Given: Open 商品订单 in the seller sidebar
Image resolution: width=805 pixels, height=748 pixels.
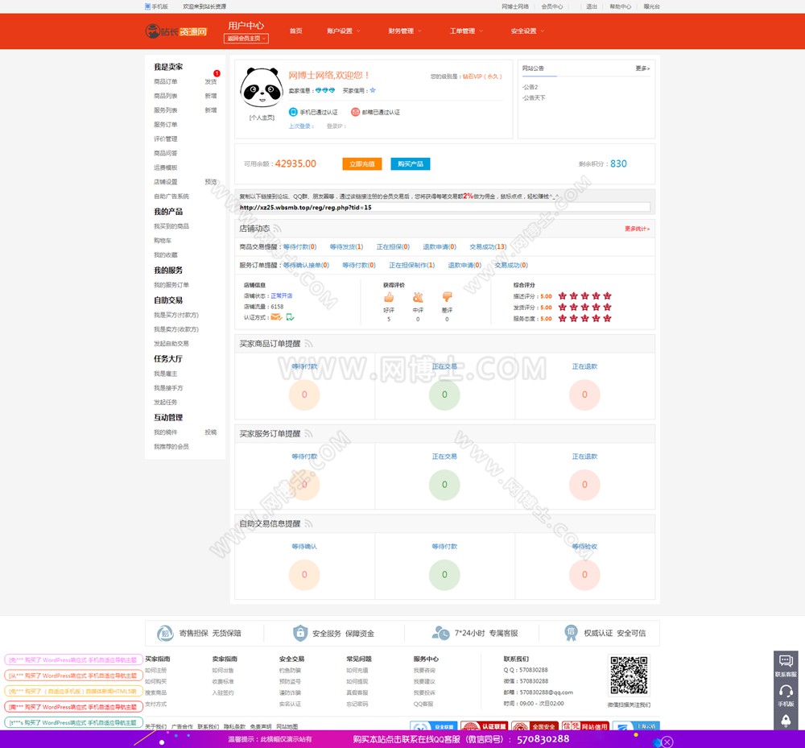Looking at the screenshot, I should pos(165,81).
